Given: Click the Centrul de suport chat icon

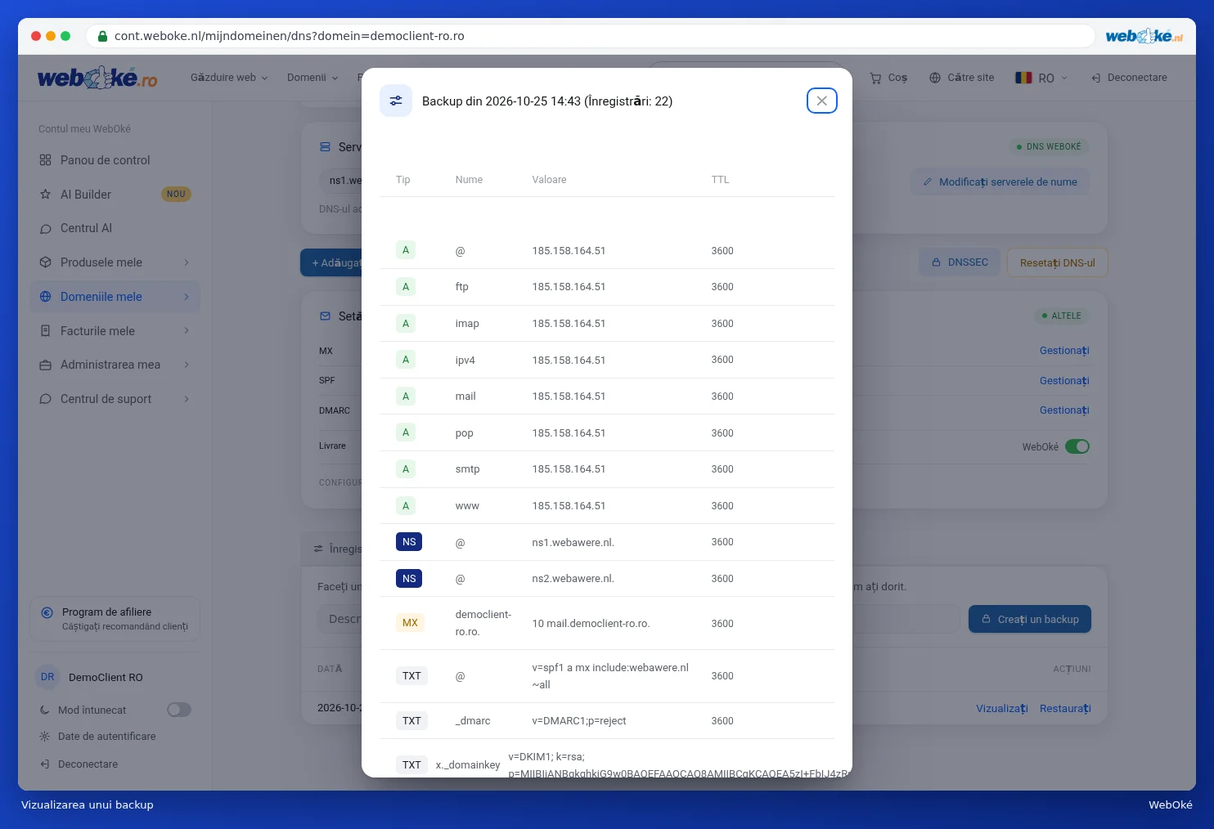Looking at the screenshot, I should coord(45,399).
